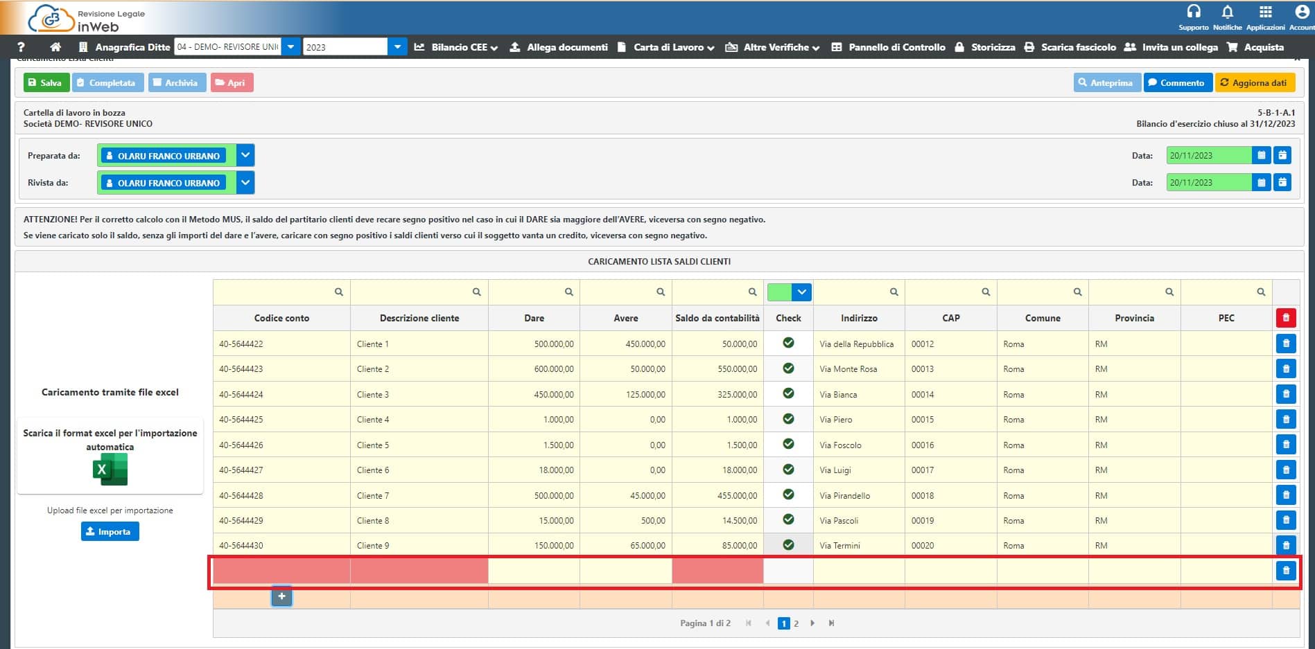The image size is (1315, 649).
Task: Click the Anteprima button
Action: coord(1107,82)
